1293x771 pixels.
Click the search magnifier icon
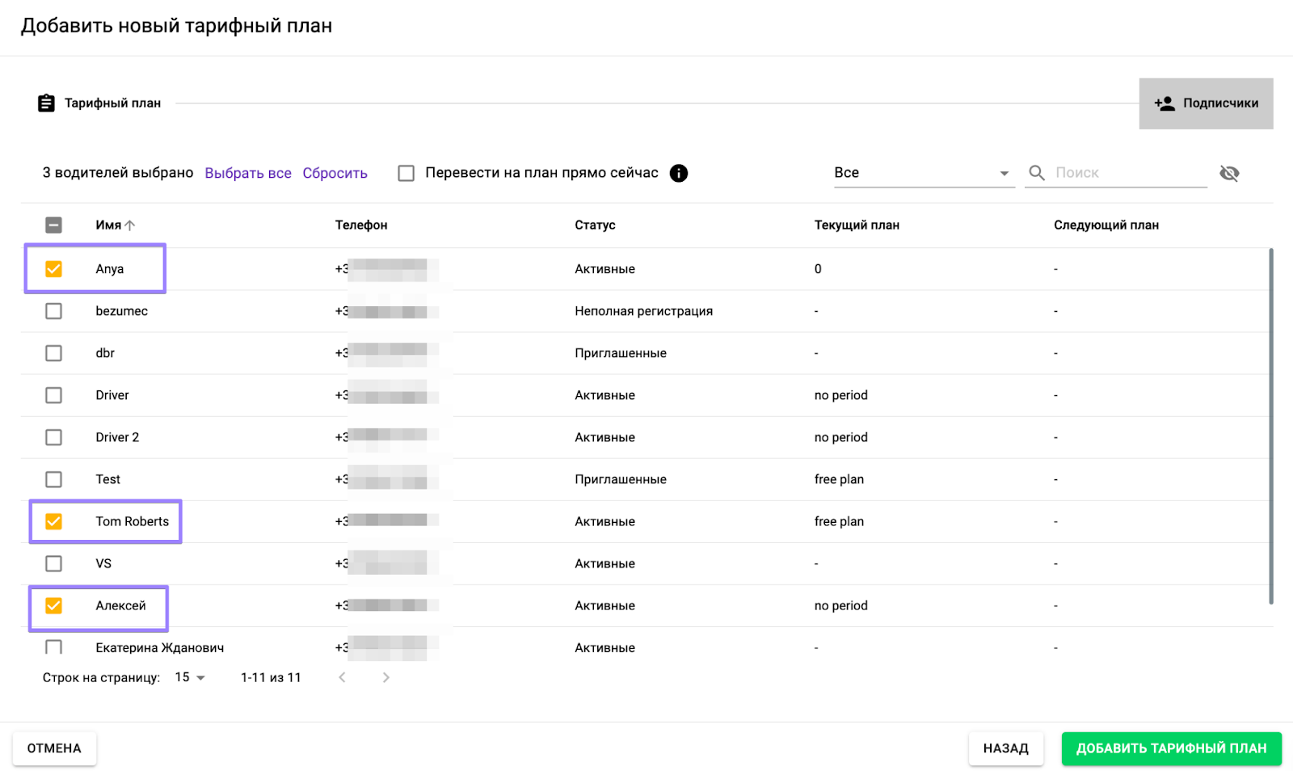click(1037, 173)
